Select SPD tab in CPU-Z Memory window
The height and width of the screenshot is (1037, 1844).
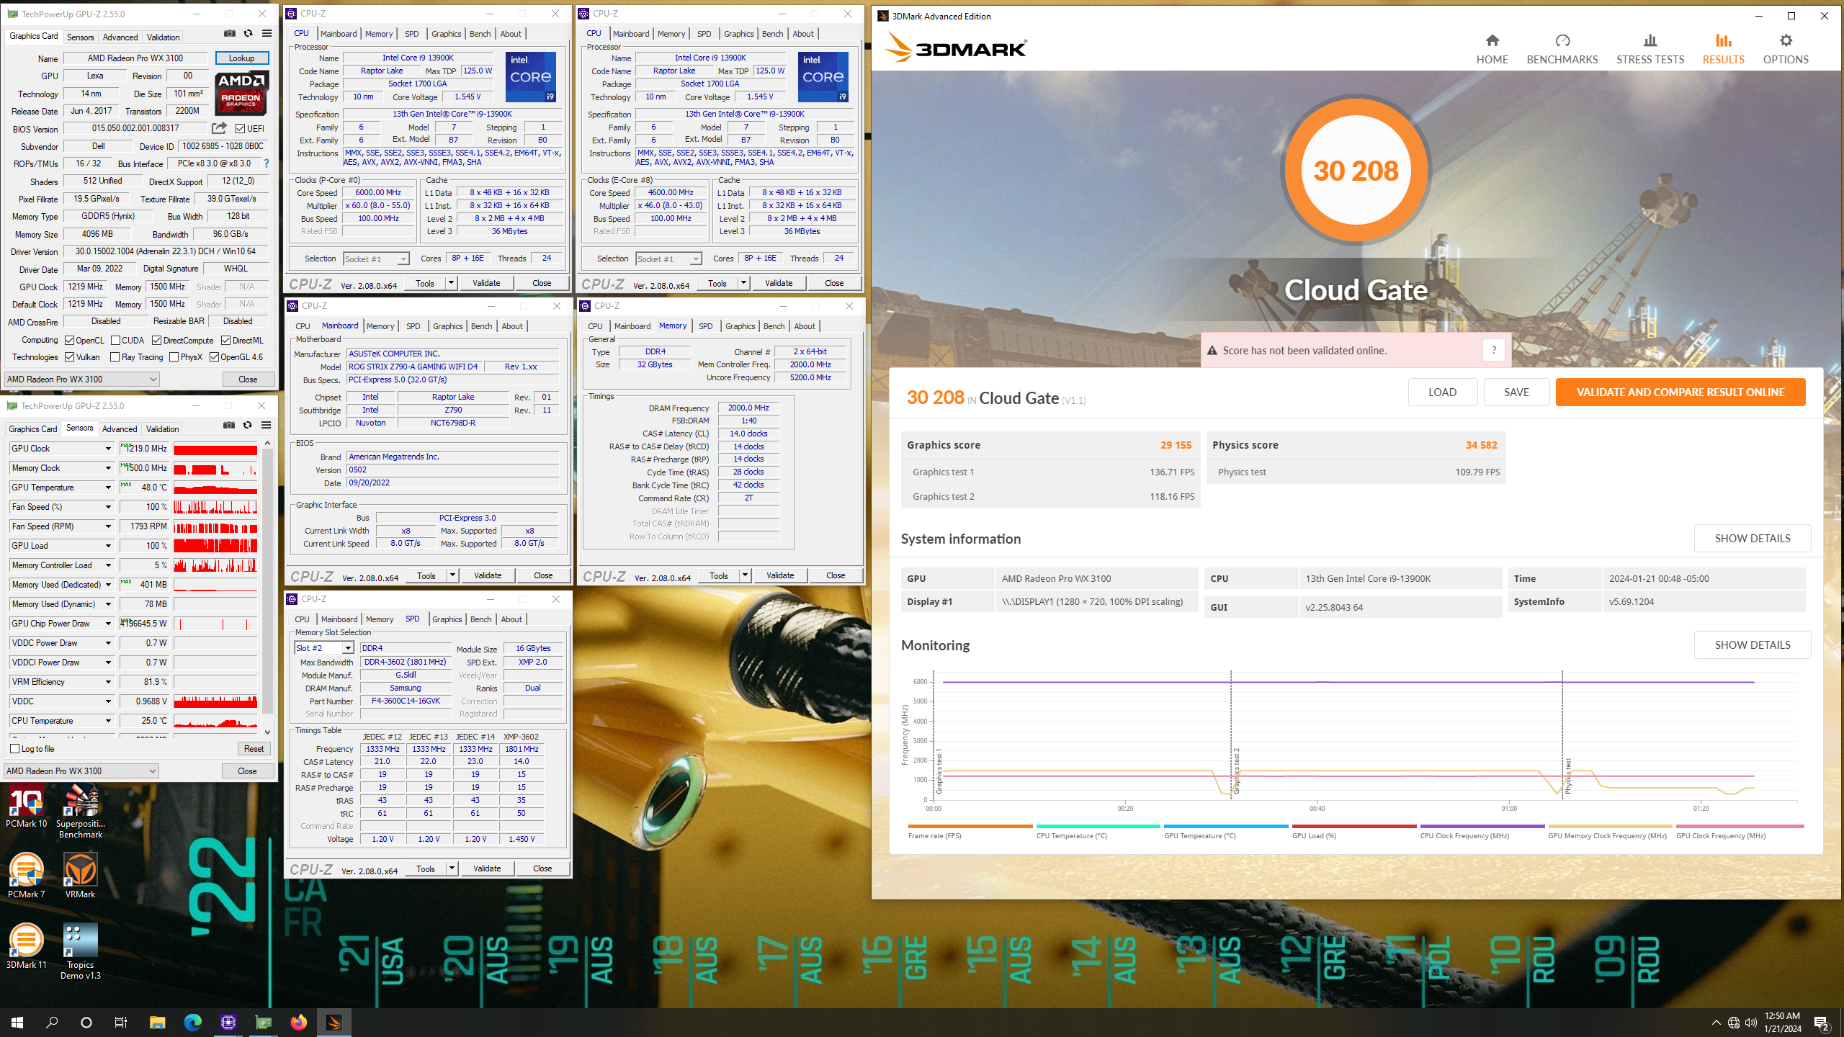pyautogui.click(x=705, y=326)
